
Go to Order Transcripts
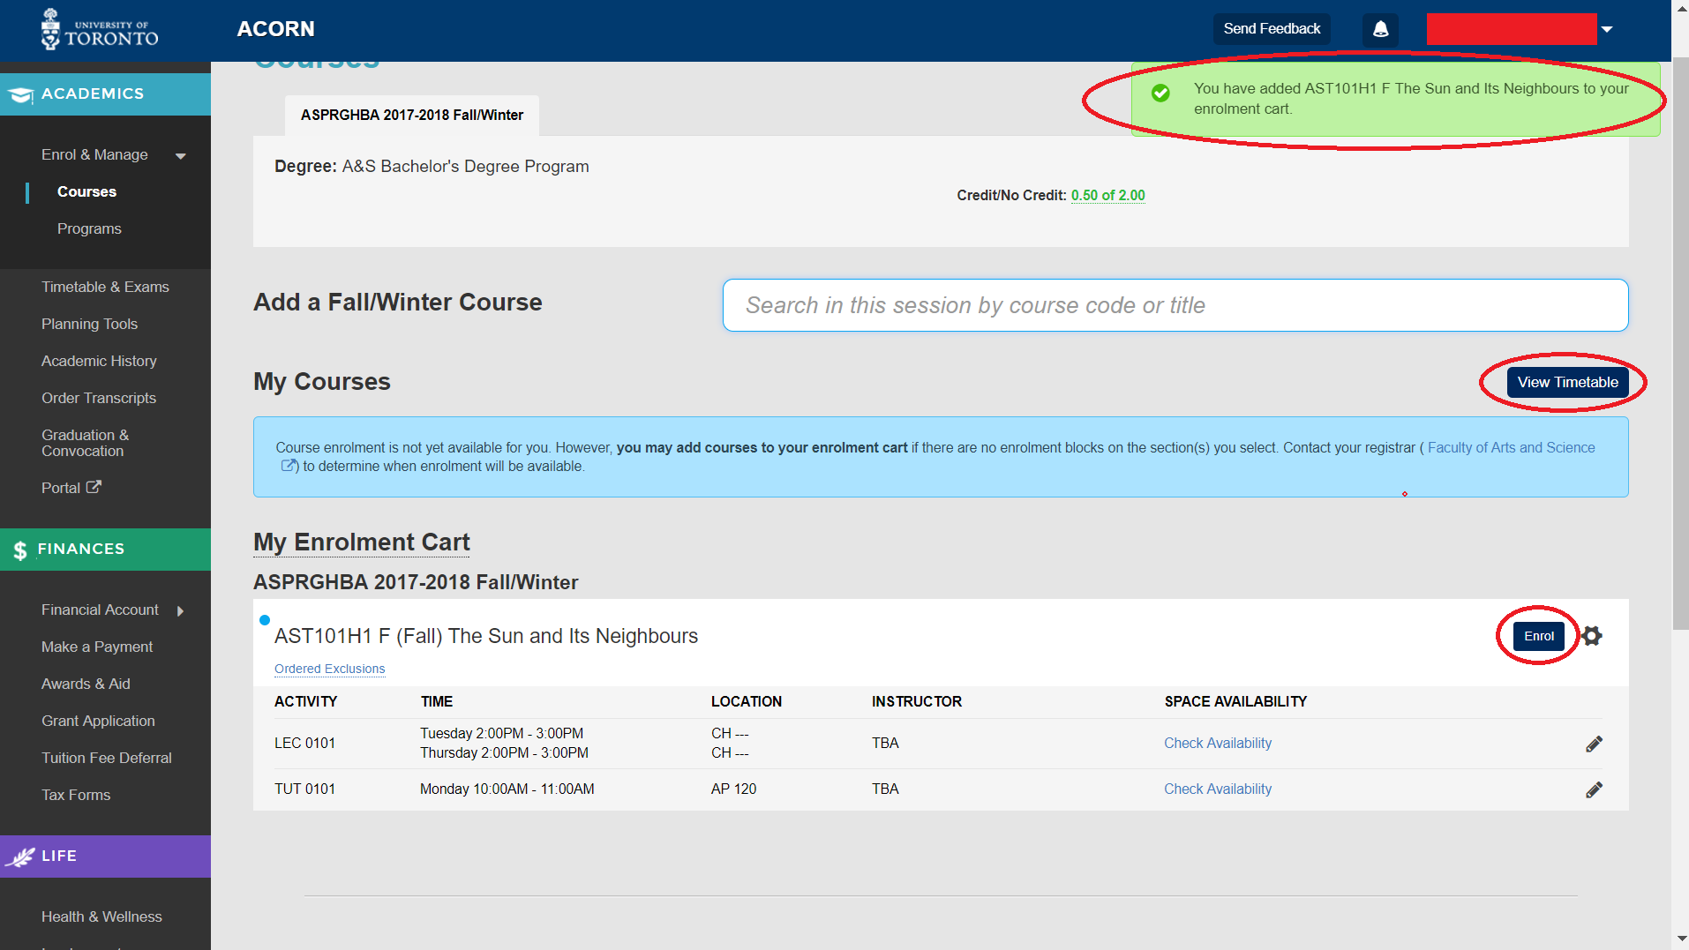99,398
